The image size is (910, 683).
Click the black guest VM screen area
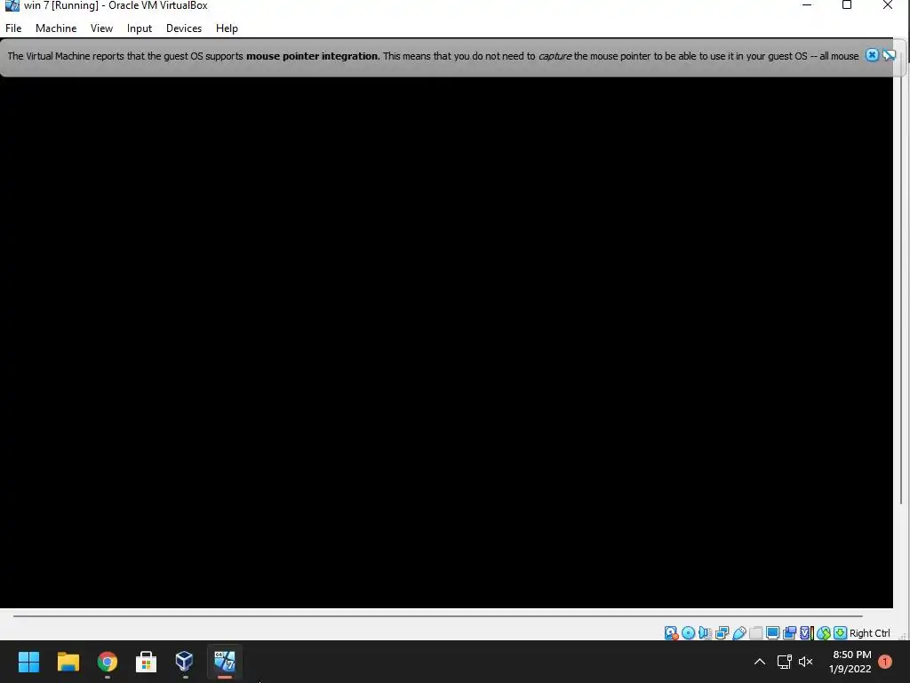click(x=446, y=342)
